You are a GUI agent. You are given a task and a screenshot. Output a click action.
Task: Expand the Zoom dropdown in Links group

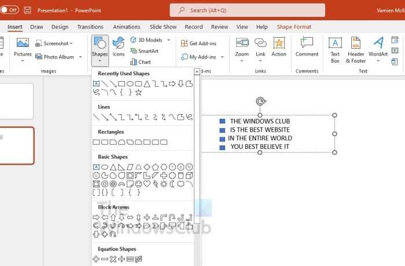point(242,61)
